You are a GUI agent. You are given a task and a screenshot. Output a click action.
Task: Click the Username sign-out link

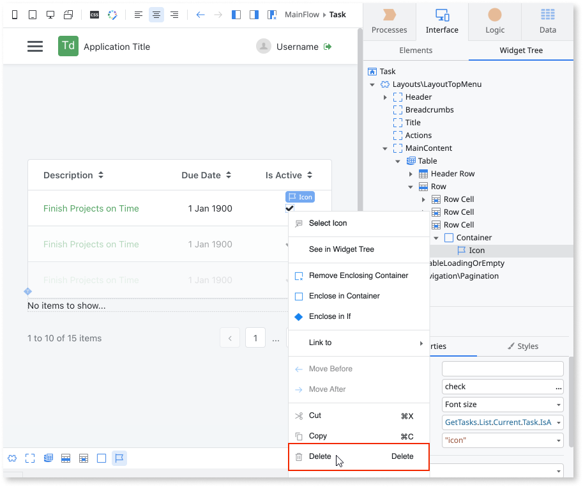tap(328, 46)
